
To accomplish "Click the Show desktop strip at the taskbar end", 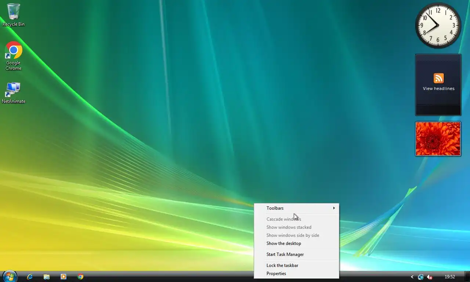I will [x=467, y=276].
